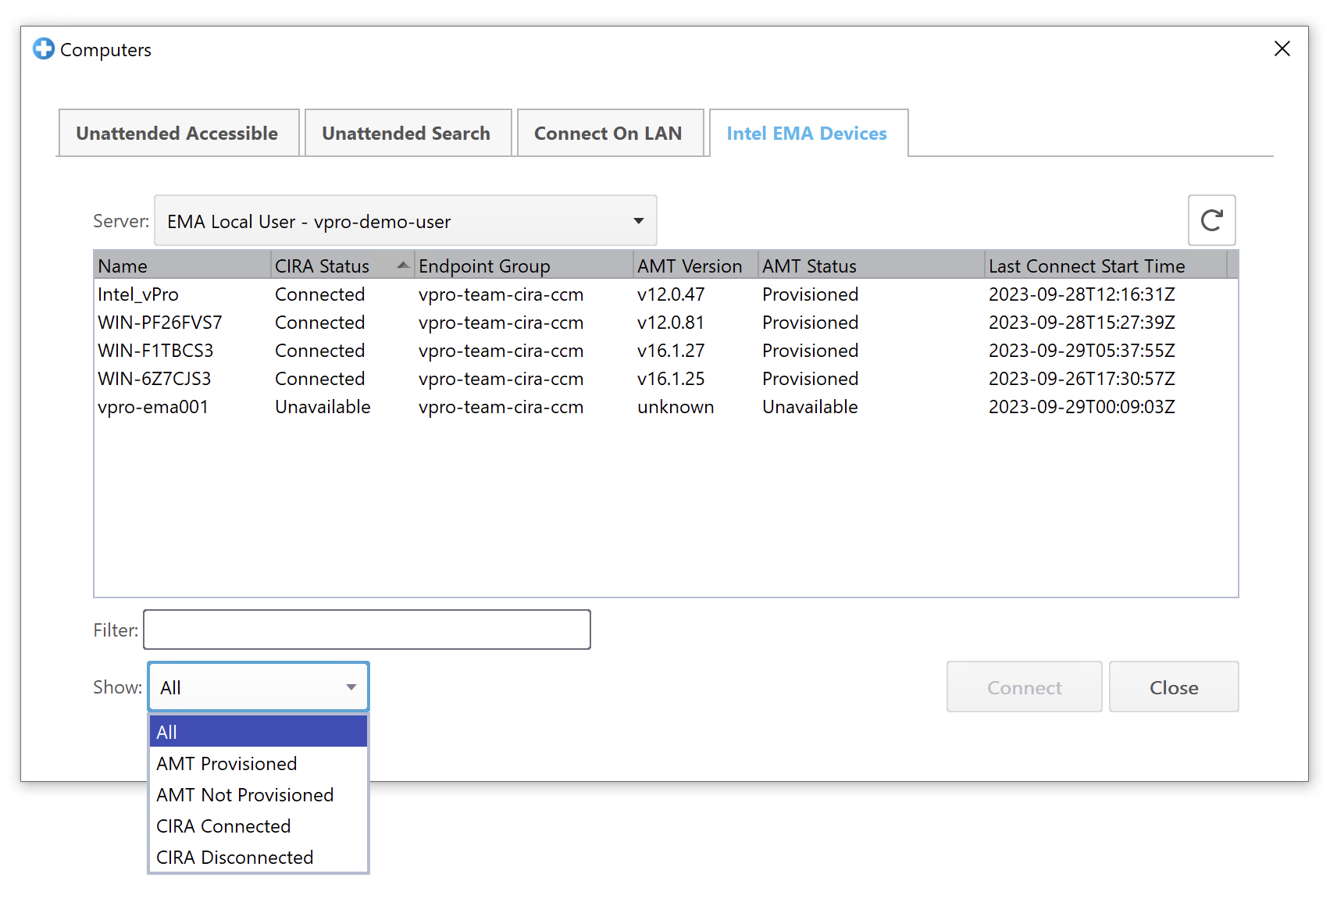1337x906 pixels.
Task: Open the Unattended Search tab
Action: click(407, 133)
